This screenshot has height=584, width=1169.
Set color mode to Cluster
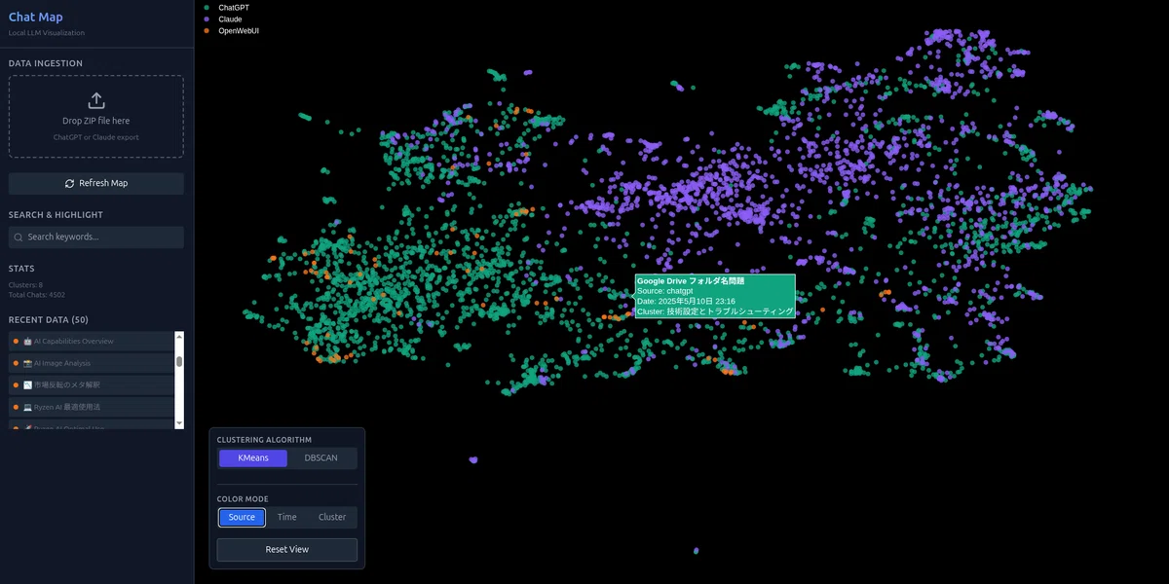332,517
